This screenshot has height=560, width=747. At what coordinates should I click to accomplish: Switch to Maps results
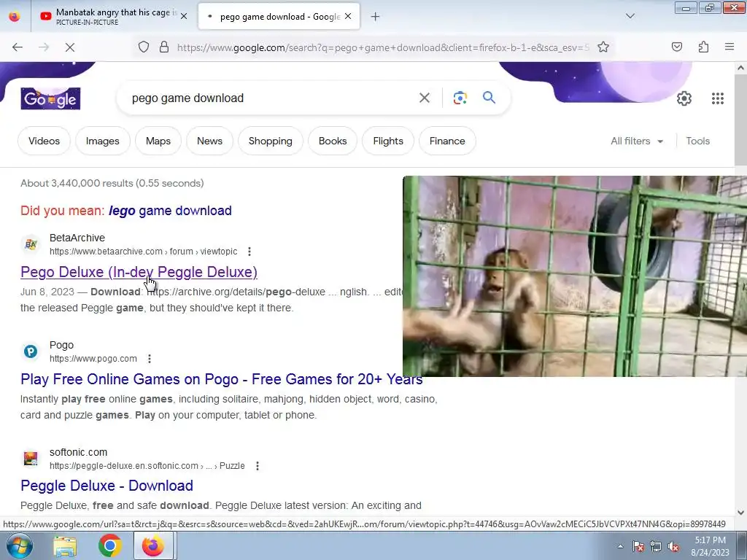pos(158,141)
